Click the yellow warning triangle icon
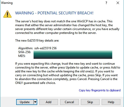 7,14
